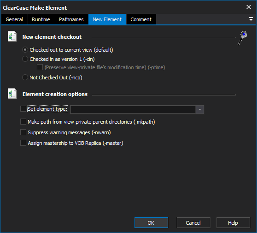Expand the element type dropdown arrow

(200, 109)
